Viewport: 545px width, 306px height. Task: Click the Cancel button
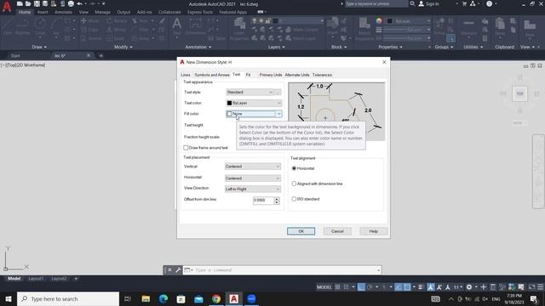tap(337, 231)
